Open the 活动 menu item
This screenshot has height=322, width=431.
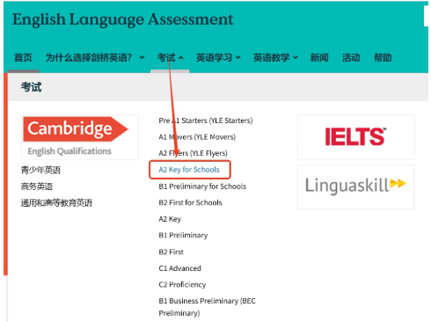coord(351,57)
